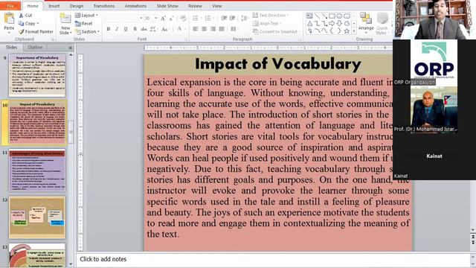The height and width of the screenshot is (268, 476).
Task: Select the Isosceles Triangle shape
Action: coord(309,23)
